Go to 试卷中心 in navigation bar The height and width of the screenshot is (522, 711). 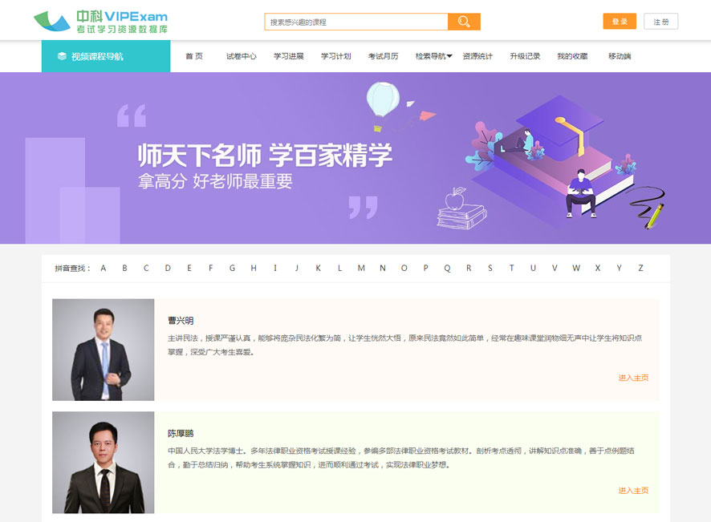pyautogui.click(x=241, y=56)
